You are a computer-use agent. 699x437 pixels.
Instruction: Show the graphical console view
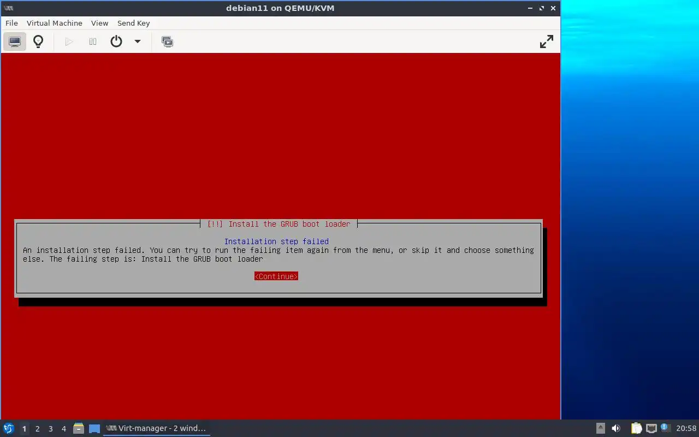[x=15, y=42]
